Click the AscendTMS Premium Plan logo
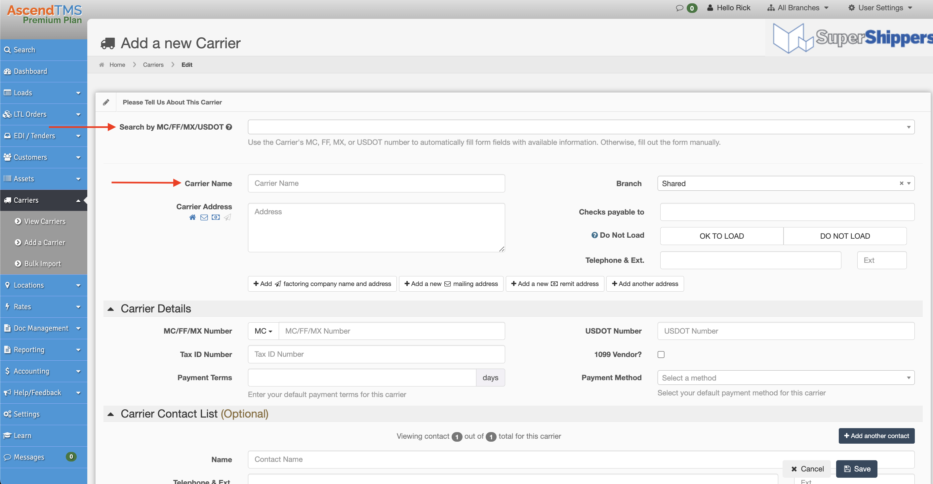Screen dimensions: 933x484 click(45, 15)
